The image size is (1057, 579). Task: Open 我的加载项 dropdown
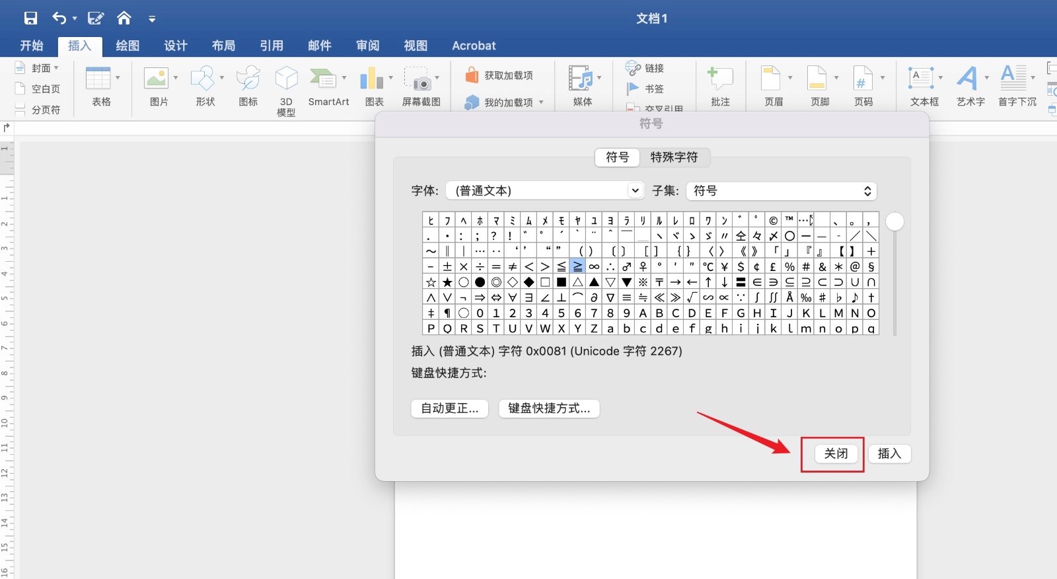click(x=541, y=102)
